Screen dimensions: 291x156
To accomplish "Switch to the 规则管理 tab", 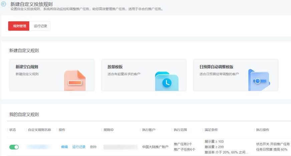I will tap(19, 26).
